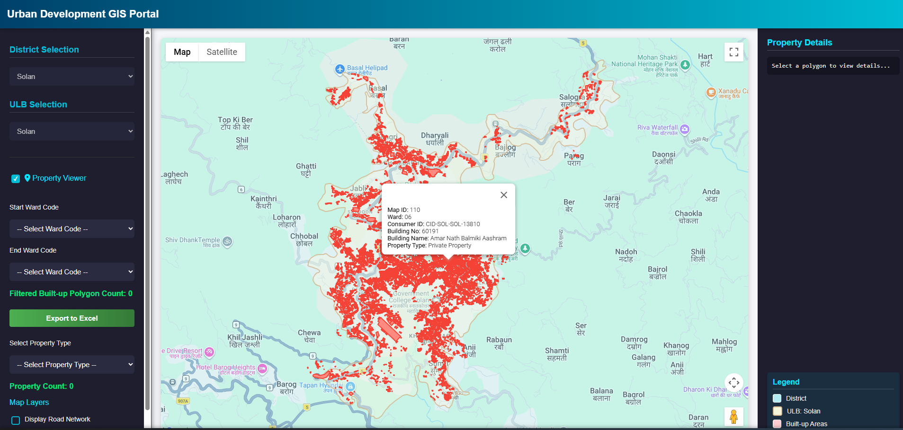Click the pan control icon near map bottom-right

pos(734,383)
